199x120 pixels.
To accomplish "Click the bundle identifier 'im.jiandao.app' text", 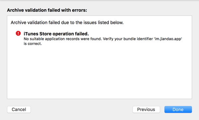I will click(168, 39).
